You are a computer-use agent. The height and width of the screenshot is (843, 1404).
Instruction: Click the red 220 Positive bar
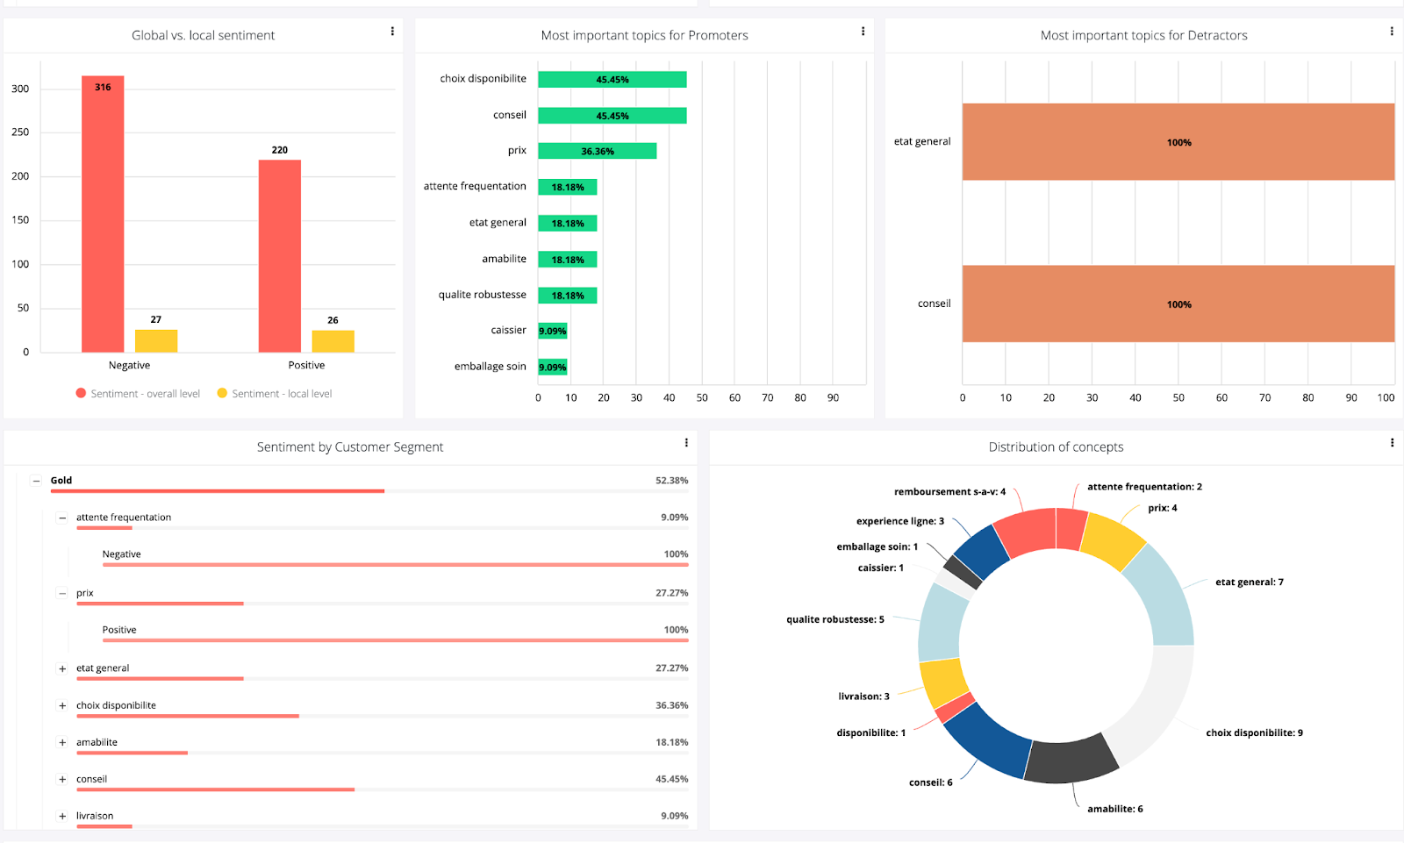280,256
